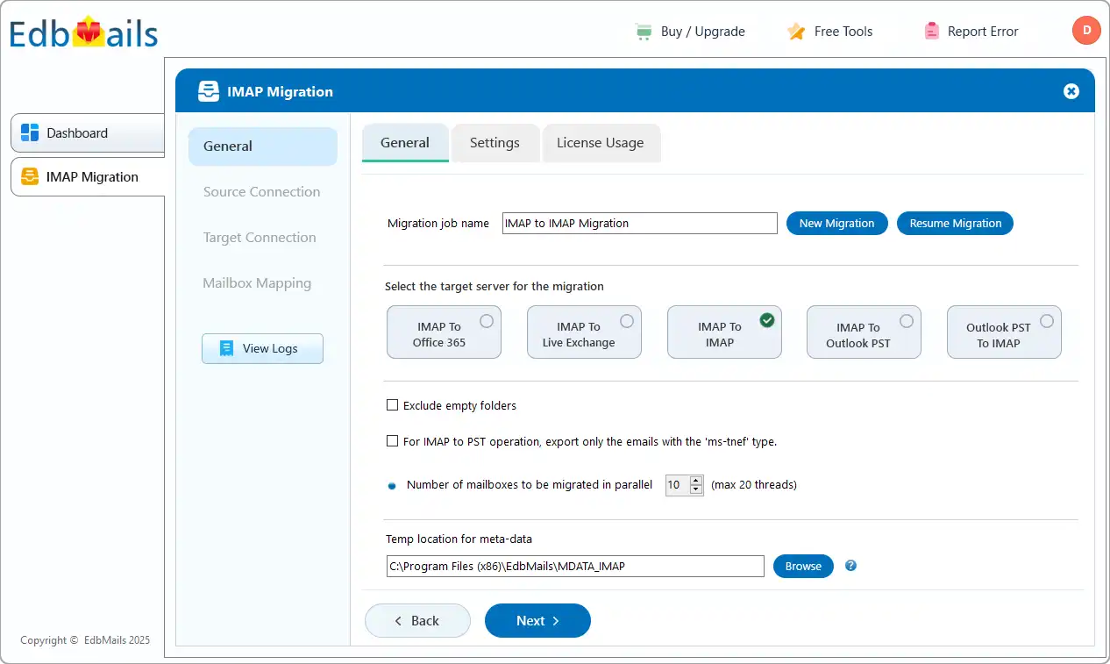Open the License Usage tab
This screenshot has width=1110, height=664.
pos(601,143)
